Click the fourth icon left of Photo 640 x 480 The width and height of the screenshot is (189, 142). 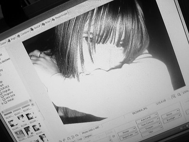64,140
